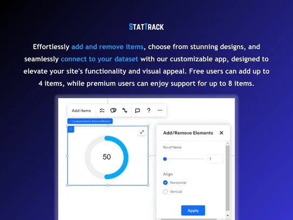
Task: Open the manage items checklist icon
Action: [102, 111]
